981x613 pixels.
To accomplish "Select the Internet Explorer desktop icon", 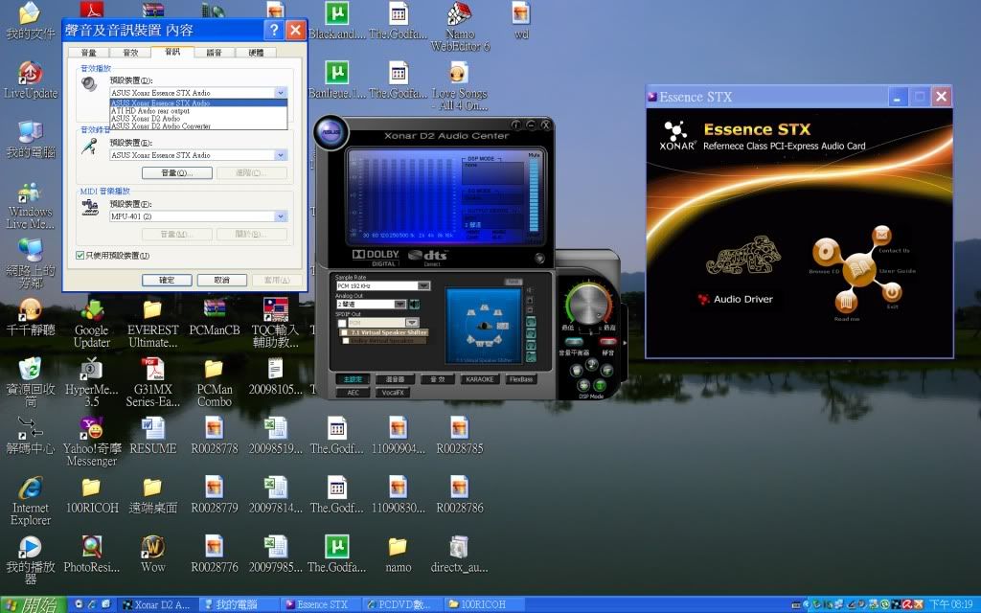I will point(30,501).
